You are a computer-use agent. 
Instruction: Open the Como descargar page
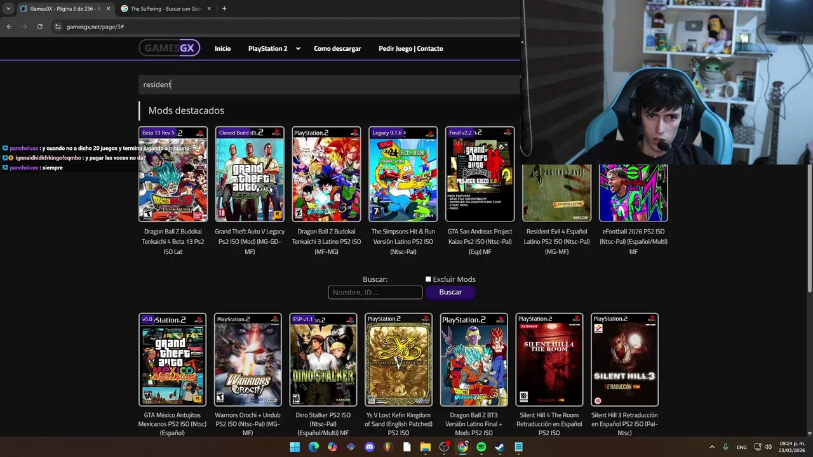(337, 48)
